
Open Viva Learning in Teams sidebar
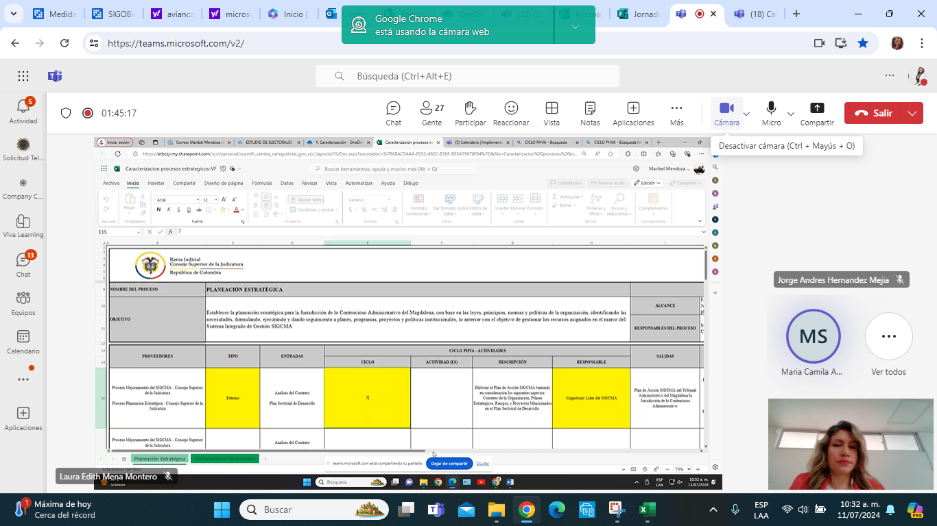[x=23, y=226]
